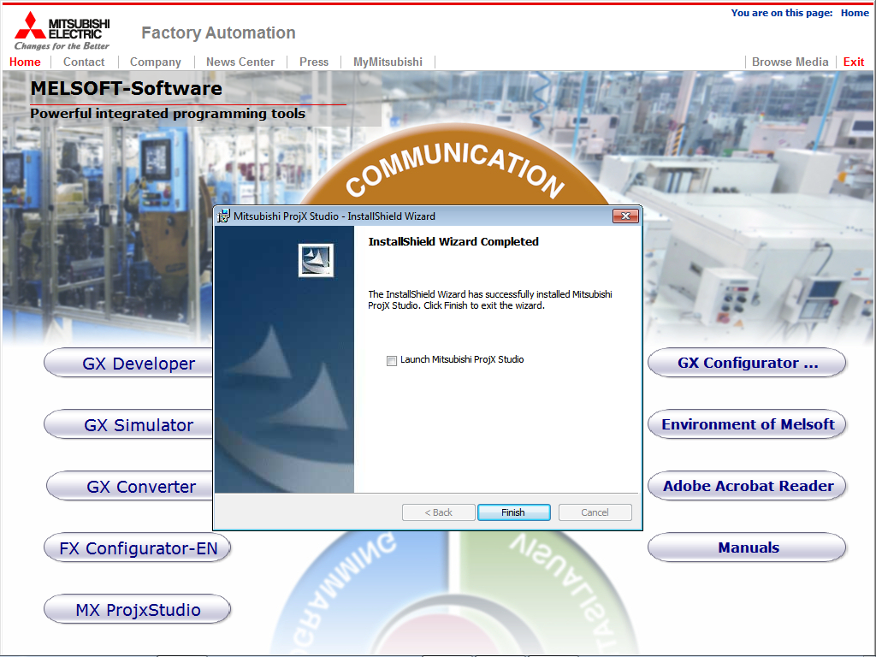Click Finish to exit the wizard
876x657 pixels.
pos(513,512)
